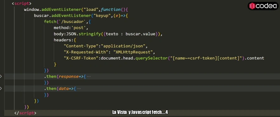Select the `/buscador` URL string
Image resolution: width=280 pixels, height=117 pixels.
pyautogui.click(x=72, y=22)
